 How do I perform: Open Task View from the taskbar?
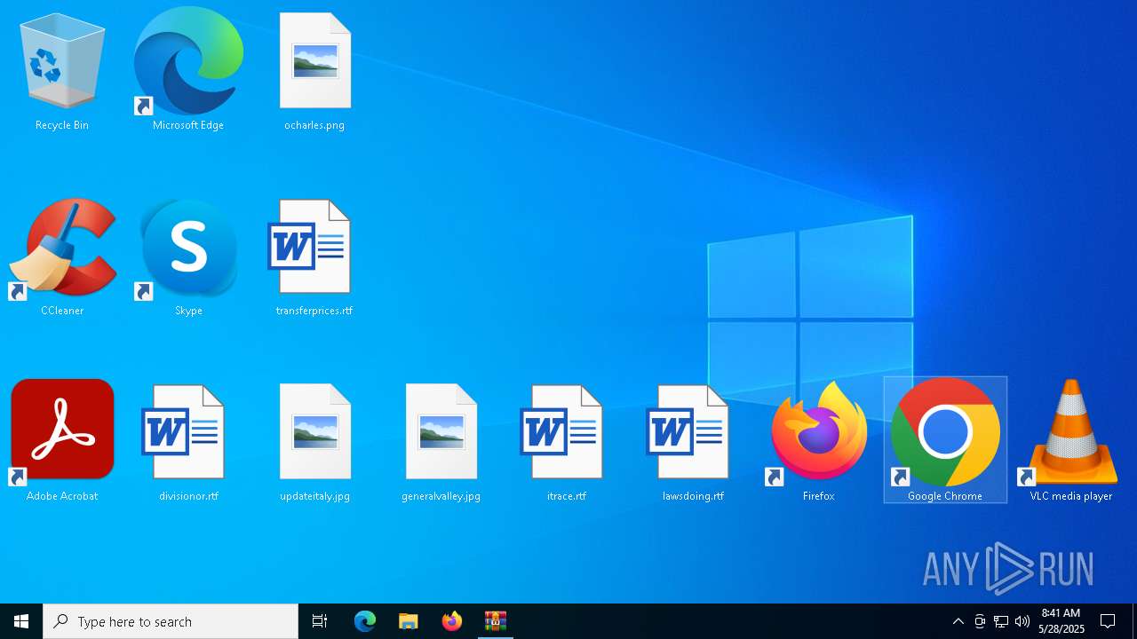point(320,621)
